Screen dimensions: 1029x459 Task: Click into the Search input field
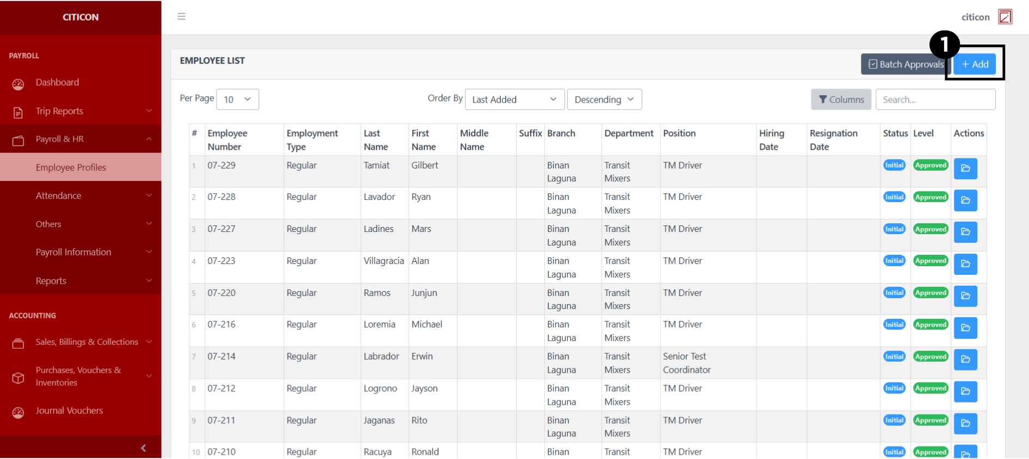tap(935, 99)
